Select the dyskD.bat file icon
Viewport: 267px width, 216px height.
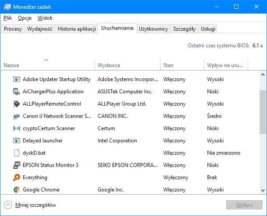coord(17,153)
